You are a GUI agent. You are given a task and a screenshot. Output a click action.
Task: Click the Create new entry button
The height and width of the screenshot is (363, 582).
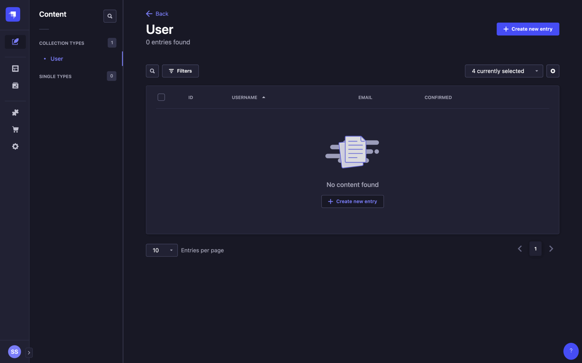point(527,29)
